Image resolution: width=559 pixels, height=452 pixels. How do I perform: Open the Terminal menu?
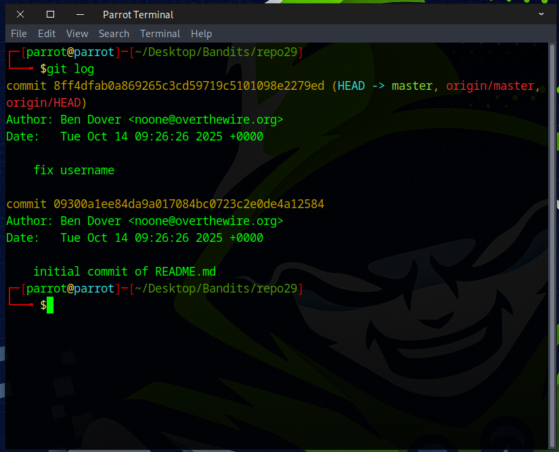click(x=160, y=33)
